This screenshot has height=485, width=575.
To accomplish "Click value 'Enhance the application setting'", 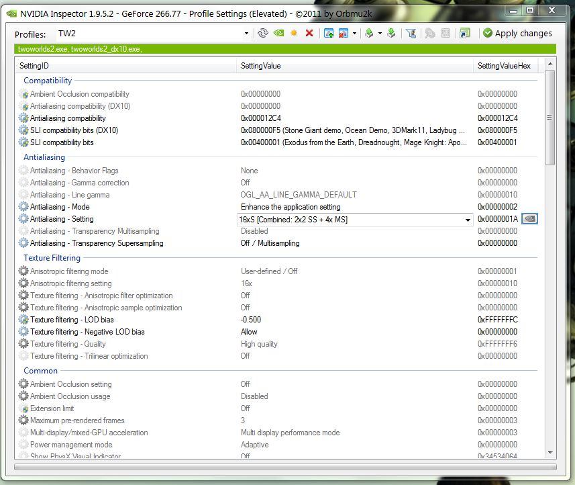I will click(x=291, y=207).
